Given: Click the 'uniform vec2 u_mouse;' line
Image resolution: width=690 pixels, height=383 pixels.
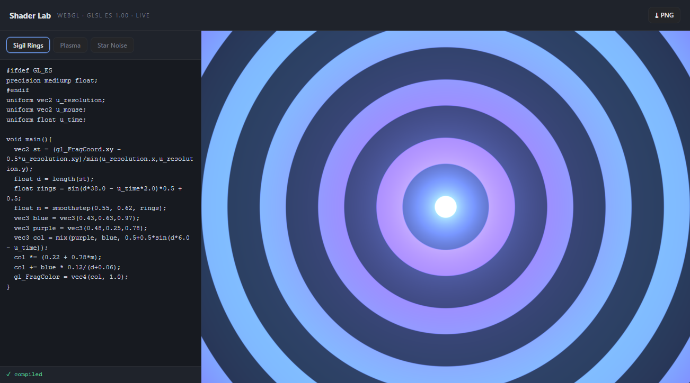Looking at the screenshot, I should point(46,110).
